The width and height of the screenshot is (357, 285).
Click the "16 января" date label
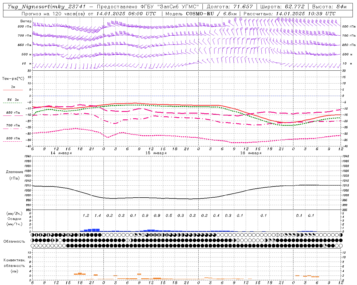coord(251,153)
